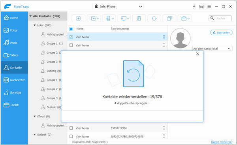Open Musik in the sidebar

[x=14, y=43]
